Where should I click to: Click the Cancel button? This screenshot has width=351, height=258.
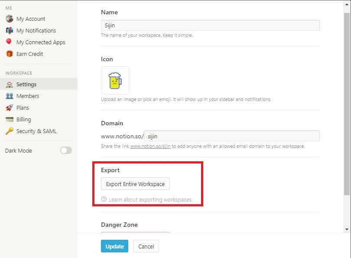146,246
